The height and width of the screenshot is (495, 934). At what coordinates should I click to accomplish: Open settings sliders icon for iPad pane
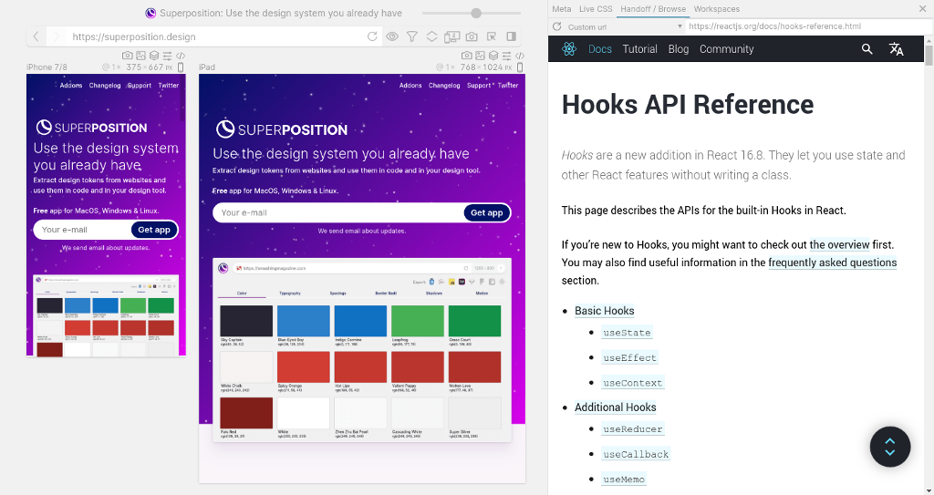coord(506,56)
